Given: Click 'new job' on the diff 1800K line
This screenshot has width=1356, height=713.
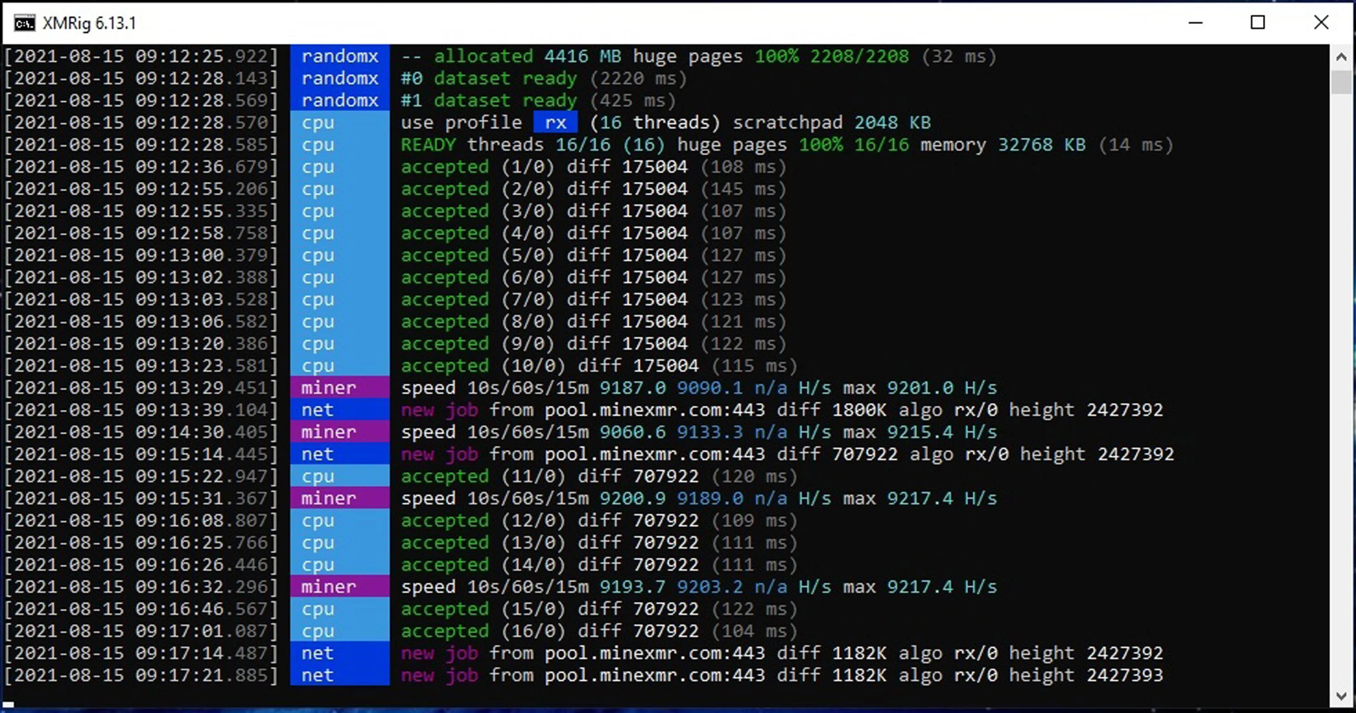Looking at the screenshot, I should [x=439, y=410].
